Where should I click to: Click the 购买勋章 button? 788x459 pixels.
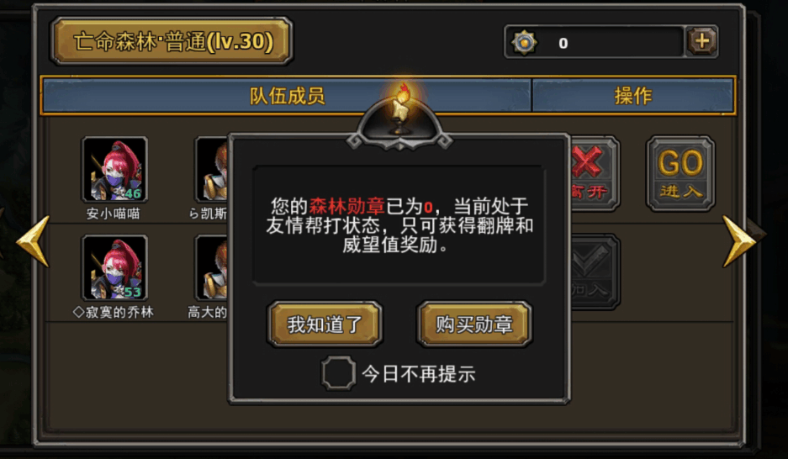point(474,324)
